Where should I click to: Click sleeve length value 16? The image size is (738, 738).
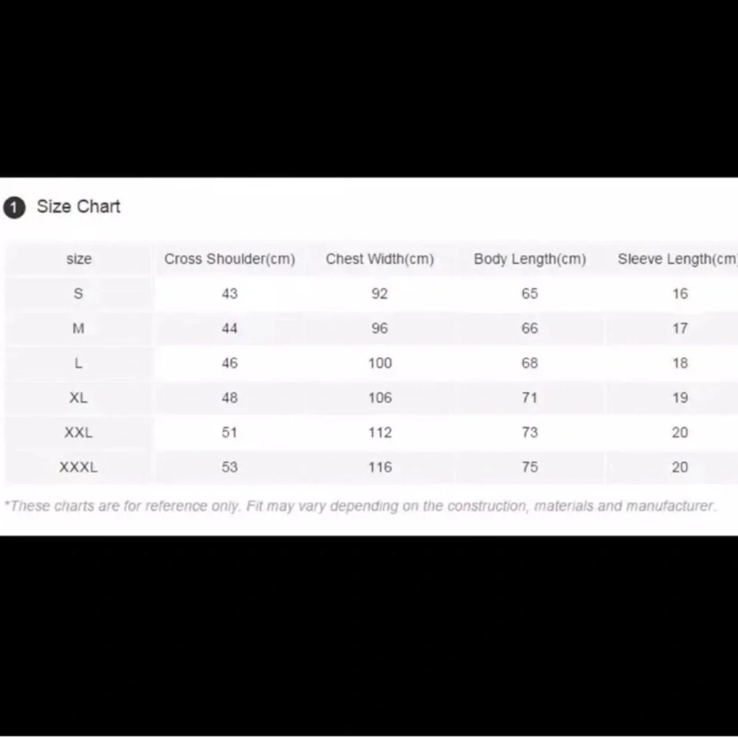click(x=680, y=294)
